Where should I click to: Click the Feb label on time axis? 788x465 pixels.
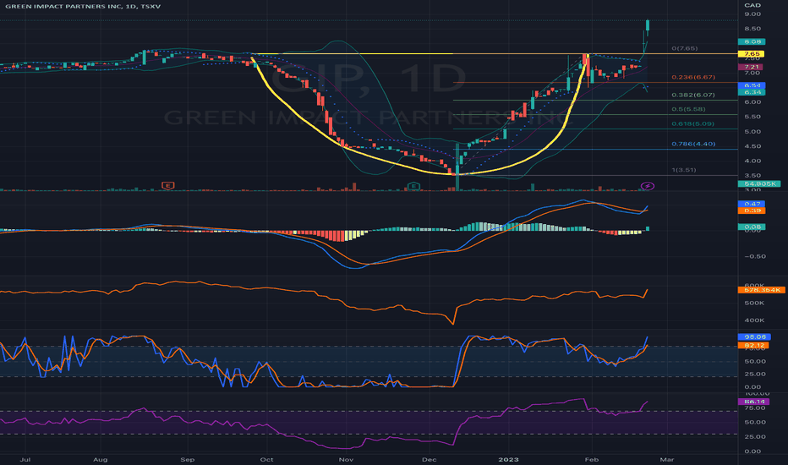(x=592, y=459)
